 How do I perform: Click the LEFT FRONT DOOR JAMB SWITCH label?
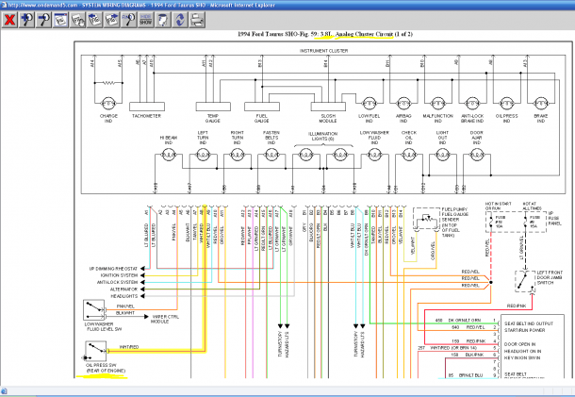(550, 278)
